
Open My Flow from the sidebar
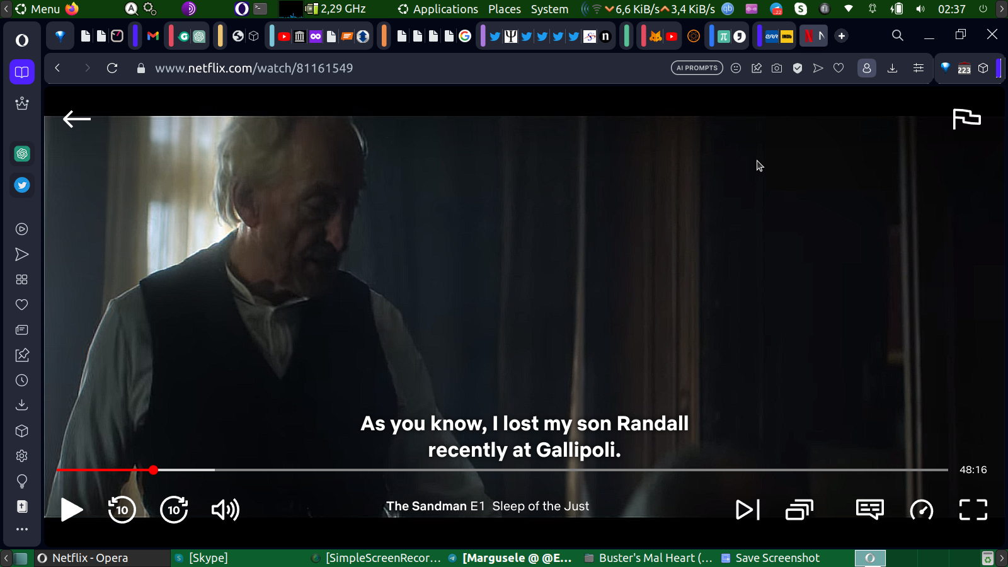(22, 255)
